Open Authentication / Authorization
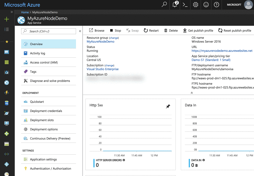Viewport: 254px width, 176px height. tap(49, 169)
